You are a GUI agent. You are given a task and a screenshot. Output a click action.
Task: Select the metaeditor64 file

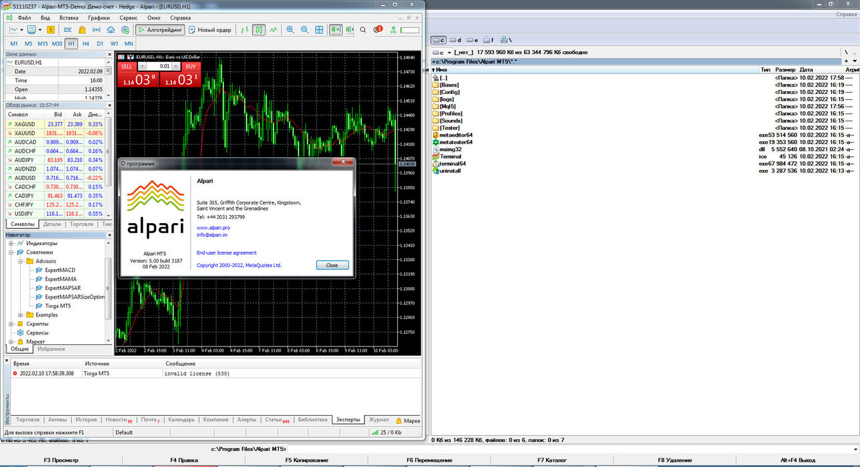[x=453, y=135]
